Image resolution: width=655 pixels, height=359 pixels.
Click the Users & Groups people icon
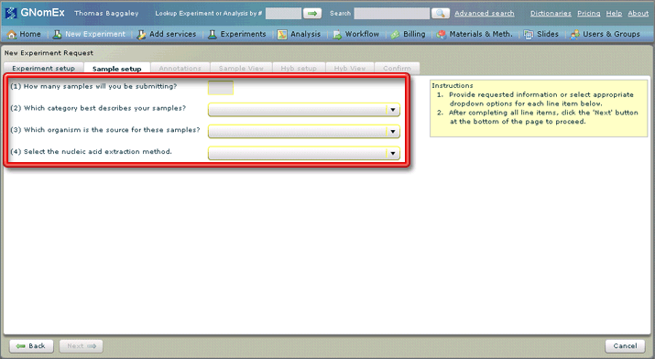coord(574,34)
